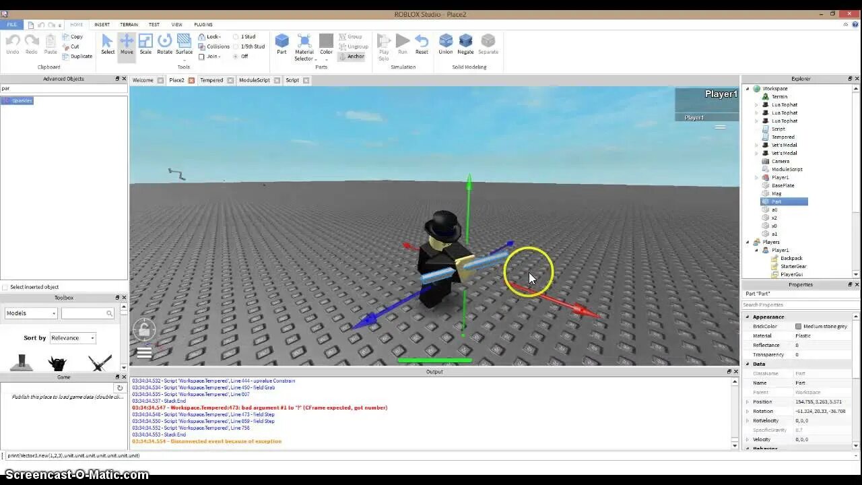
Task: Choose the Scale tool
Action: [x=145, y=44]
